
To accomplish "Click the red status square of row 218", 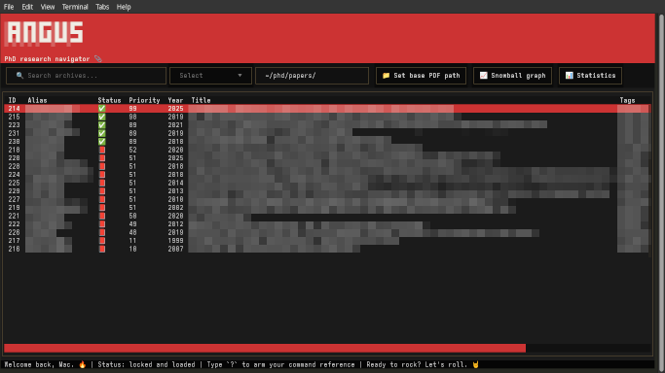I will coord(102,150).
